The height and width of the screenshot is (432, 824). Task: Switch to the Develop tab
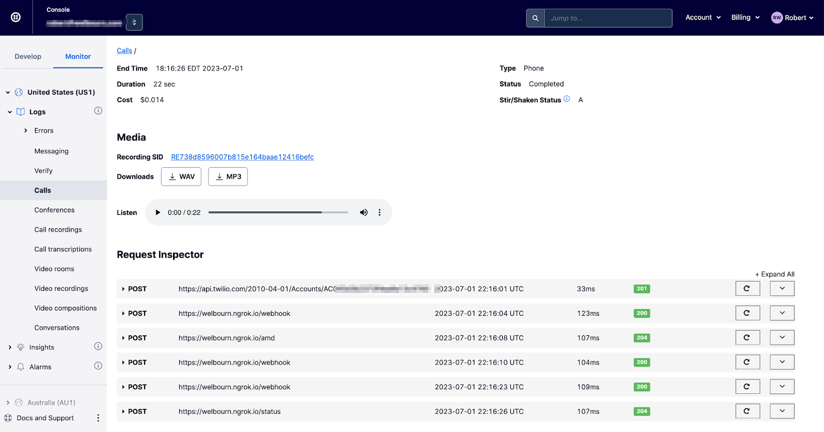[x=28, y=57]
